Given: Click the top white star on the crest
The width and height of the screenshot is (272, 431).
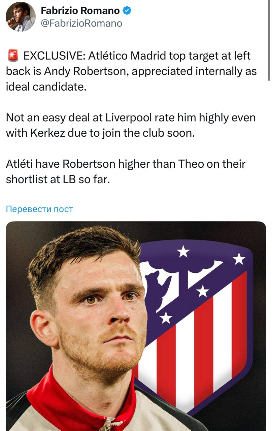Looking at the screenshot, I should [183, 251].
